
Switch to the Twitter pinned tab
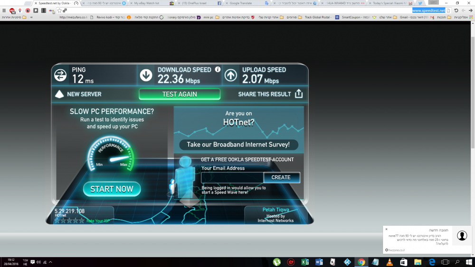420,3
